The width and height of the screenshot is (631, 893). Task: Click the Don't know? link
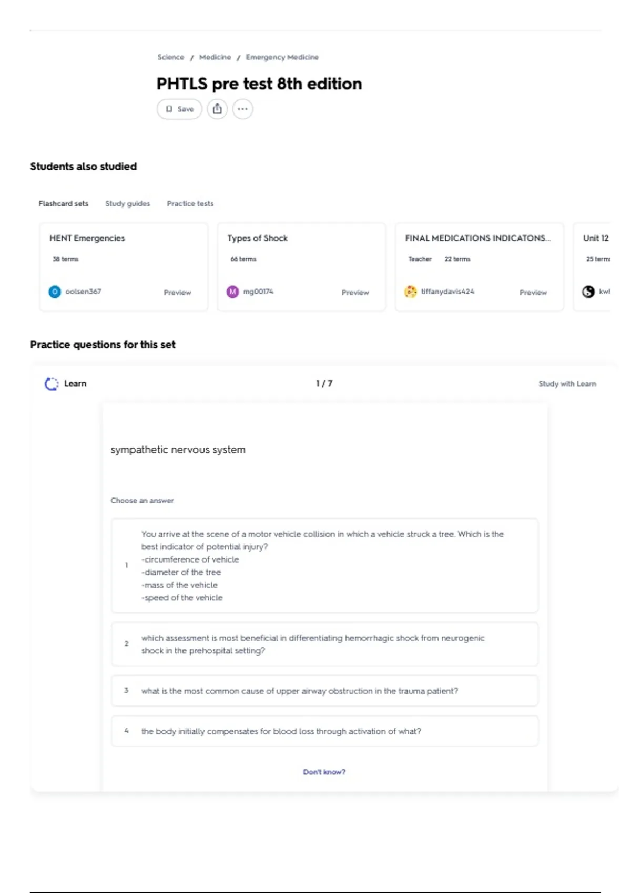(x=324, y=772)
